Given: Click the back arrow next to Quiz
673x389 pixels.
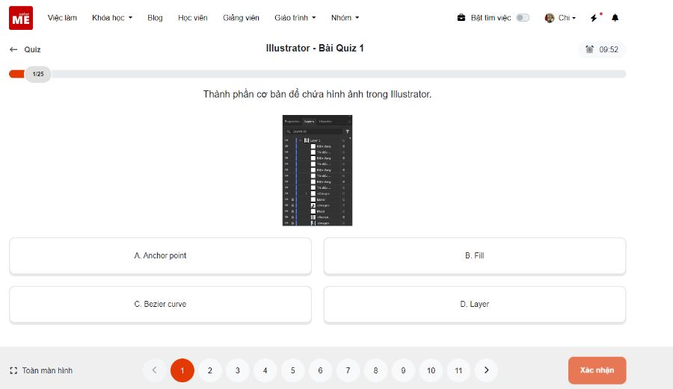Looking at the screenshot, I should pyautogui.click(x=13, y=49).
